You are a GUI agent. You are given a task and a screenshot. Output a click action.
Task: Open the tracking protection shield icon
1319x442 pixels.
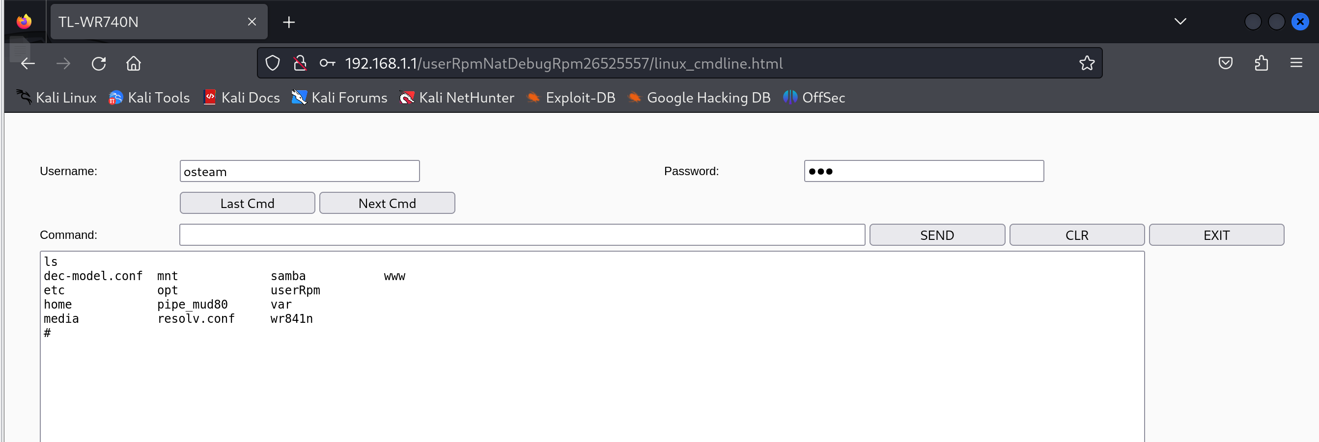[x=273, y=63]
